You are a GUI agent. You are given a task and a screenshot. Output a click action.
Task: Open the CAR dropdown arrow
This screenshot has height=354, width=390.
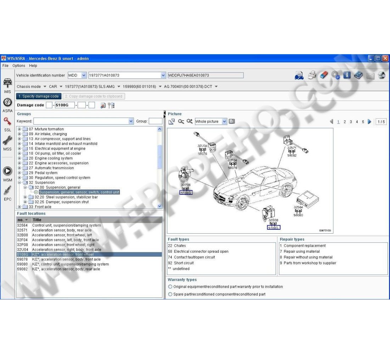click(61, 86)
